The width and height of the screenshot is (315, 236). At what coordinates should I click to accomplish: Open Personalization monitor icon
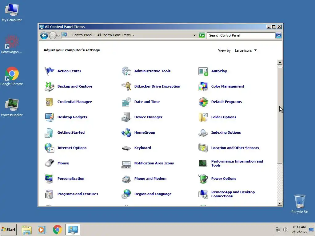(49, 179)
